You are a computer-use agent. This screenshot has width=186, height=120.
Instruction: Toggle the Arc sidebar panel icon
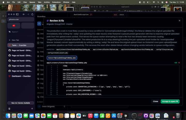pyautogui.click(x=17, y=14)
